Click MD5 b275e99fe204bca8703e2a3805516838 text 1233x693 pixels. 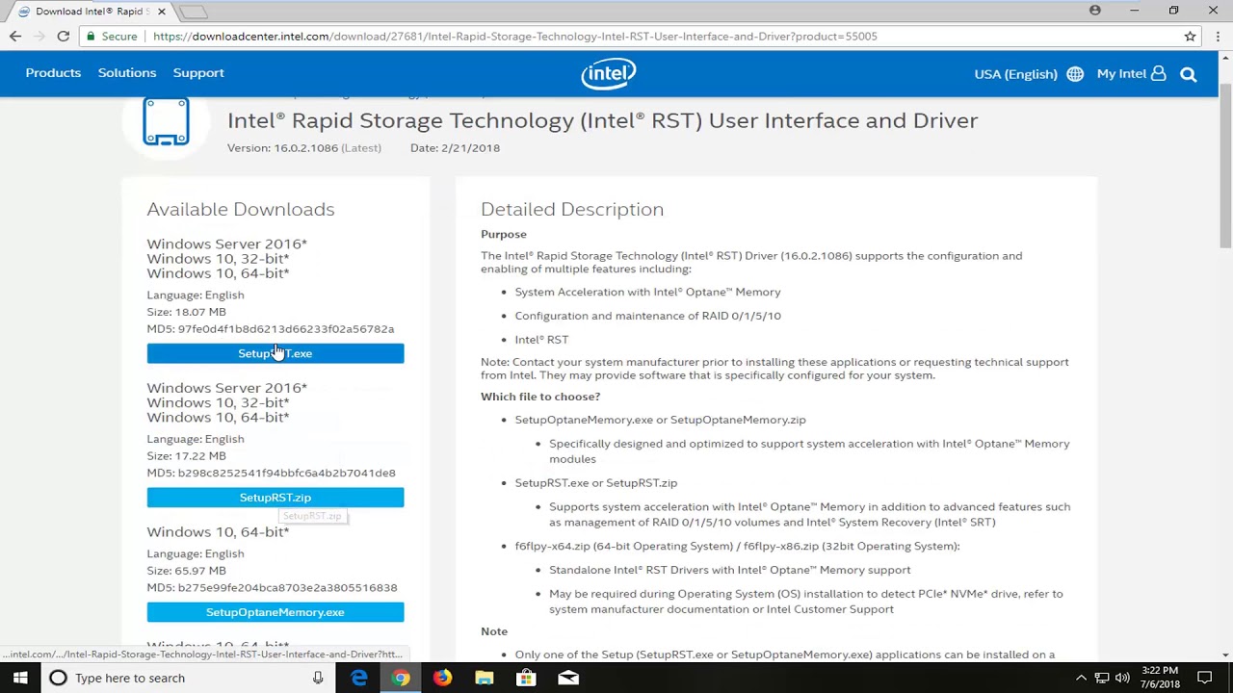(272, 588)
